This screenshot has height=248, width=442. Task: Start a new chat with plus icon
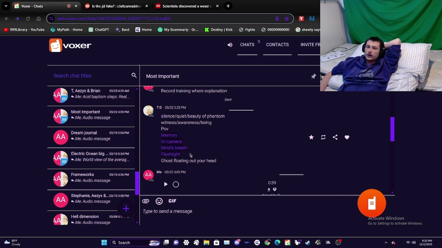tap(126, 208)
